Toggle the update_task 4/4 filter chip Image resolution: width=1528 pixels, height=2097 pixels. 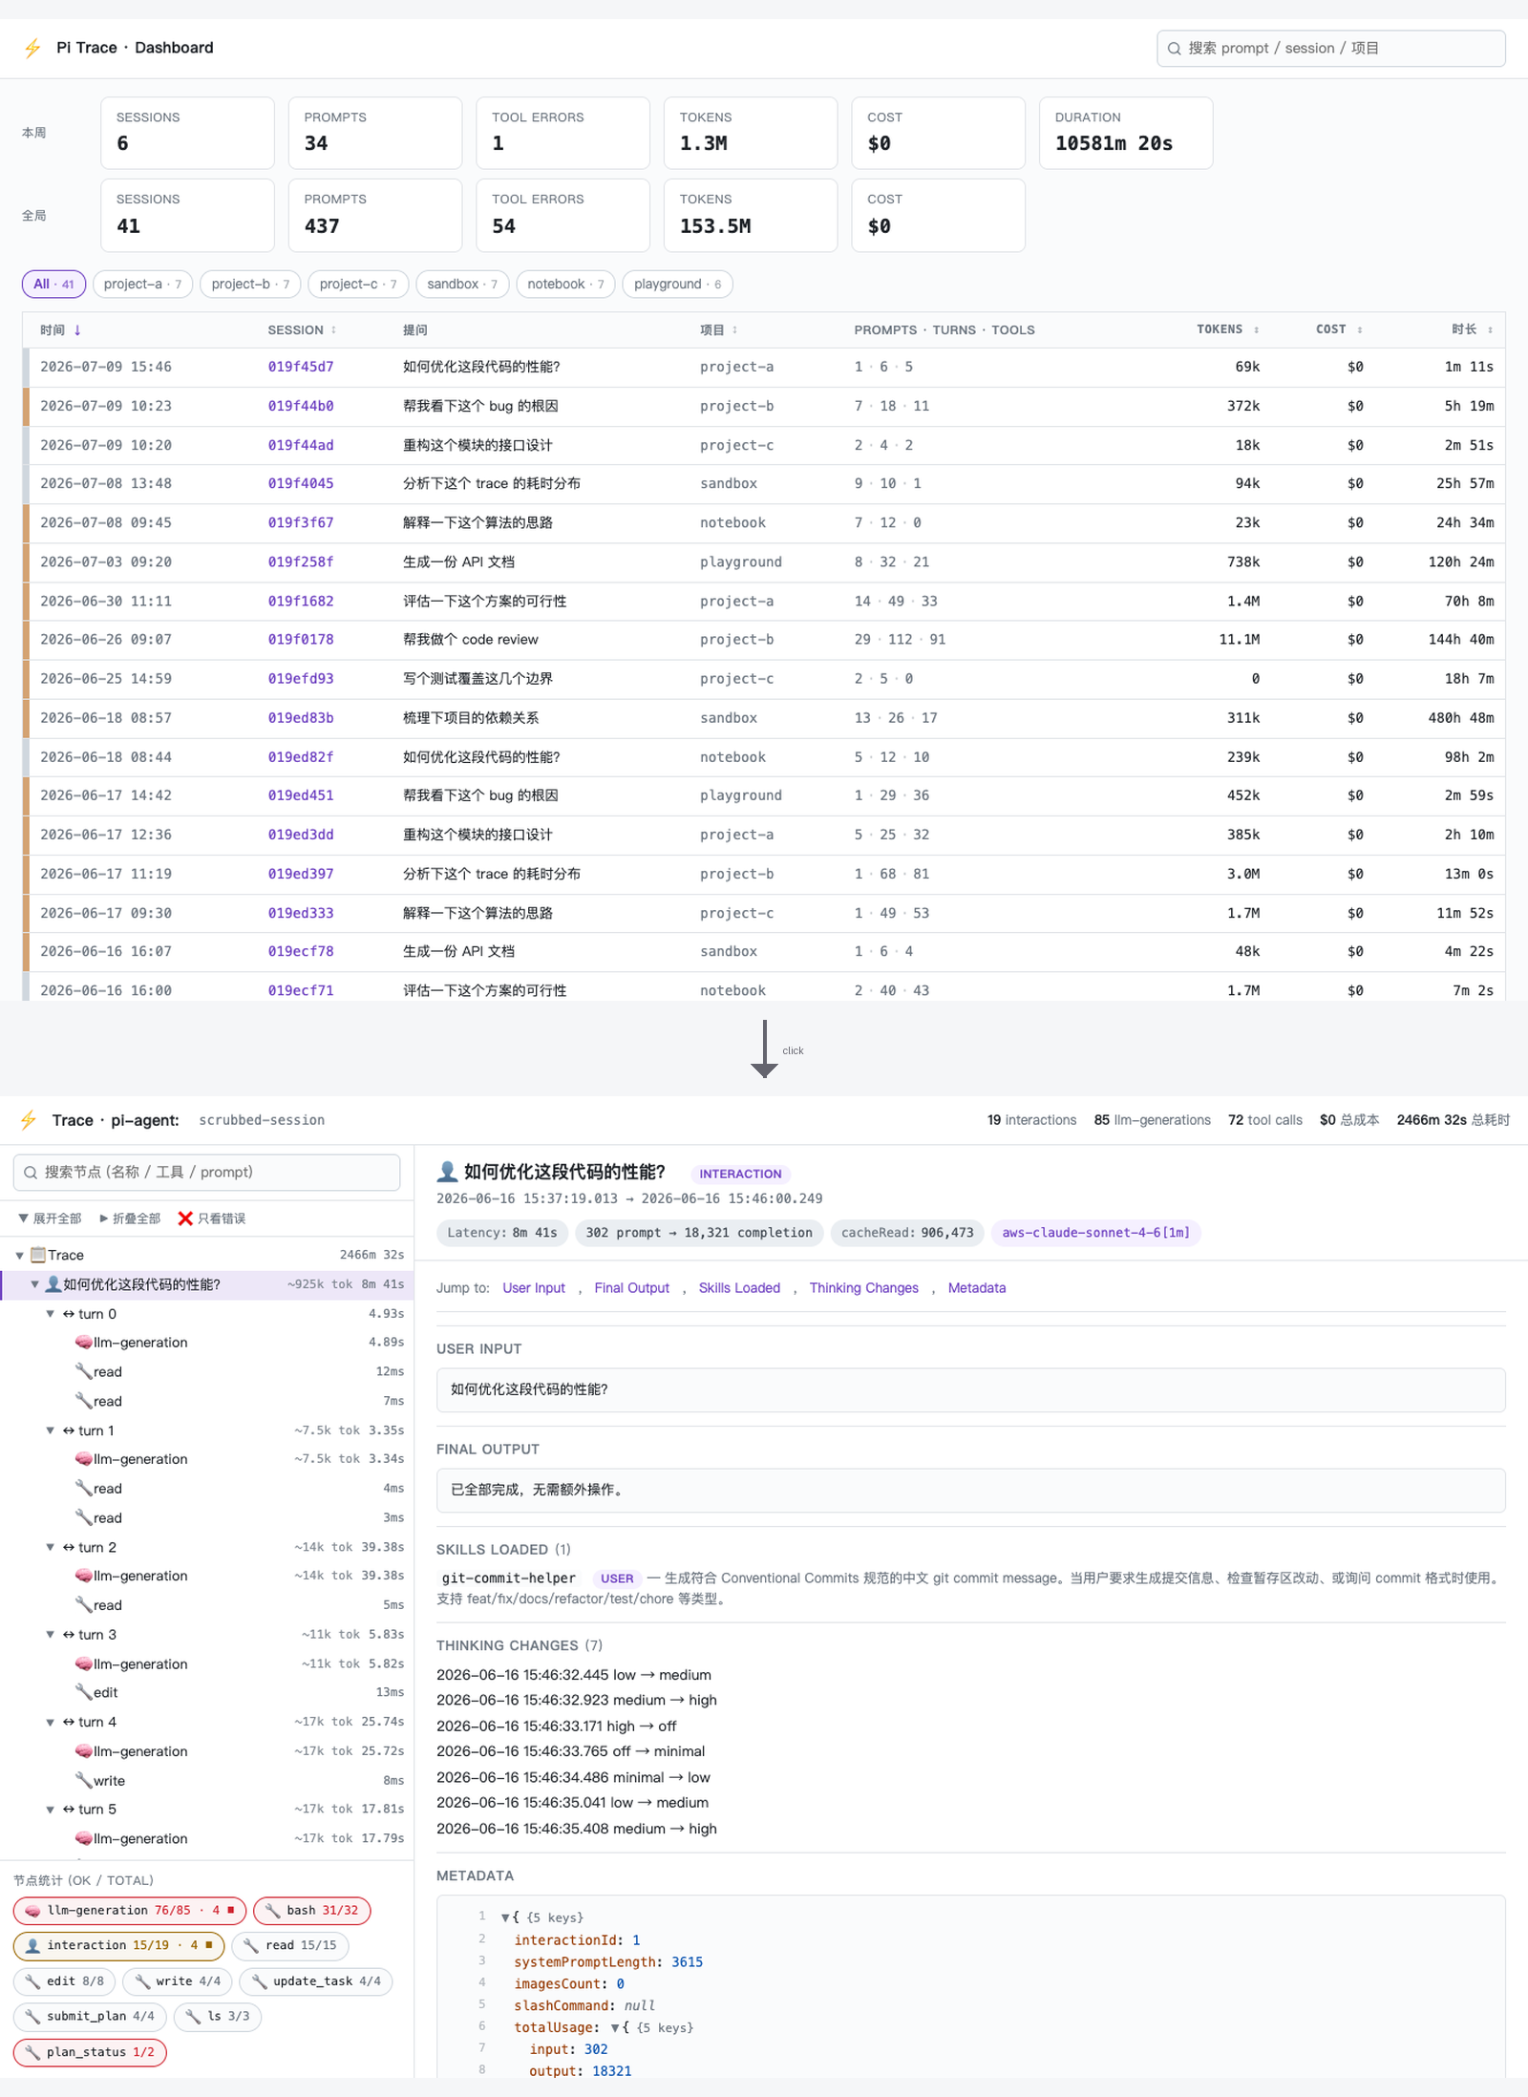coord(316,1981)
